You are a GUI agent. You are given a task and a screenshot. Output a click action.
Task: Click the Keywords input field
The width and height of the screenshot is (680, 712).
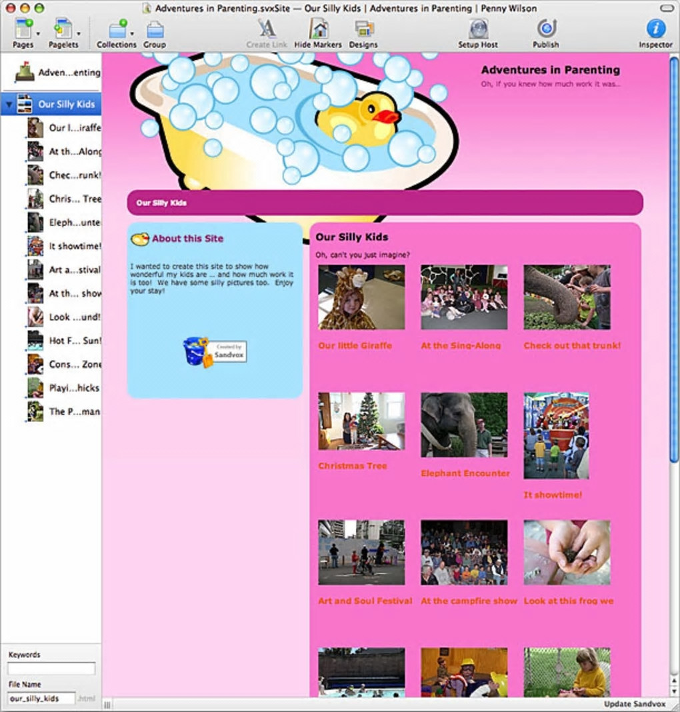[x=51, y=669]
